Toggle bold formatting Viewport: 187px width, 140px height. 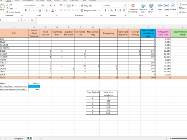pos(26,10)
